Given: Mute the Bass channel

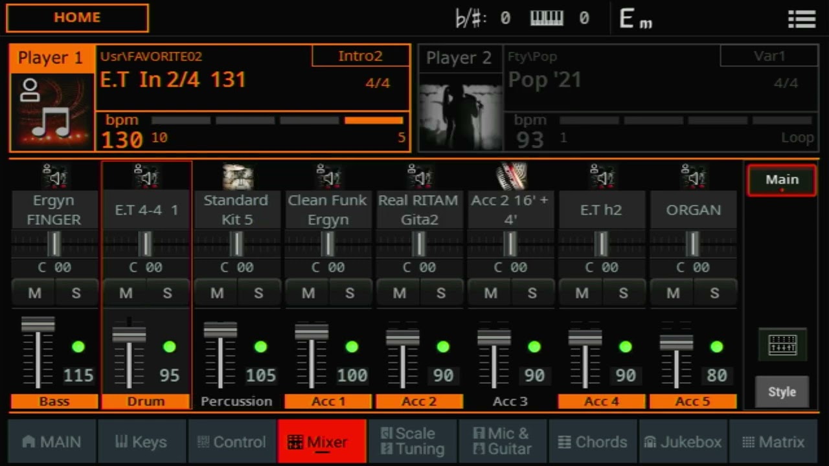Looking at the screenshot, I should coord(34,293).
